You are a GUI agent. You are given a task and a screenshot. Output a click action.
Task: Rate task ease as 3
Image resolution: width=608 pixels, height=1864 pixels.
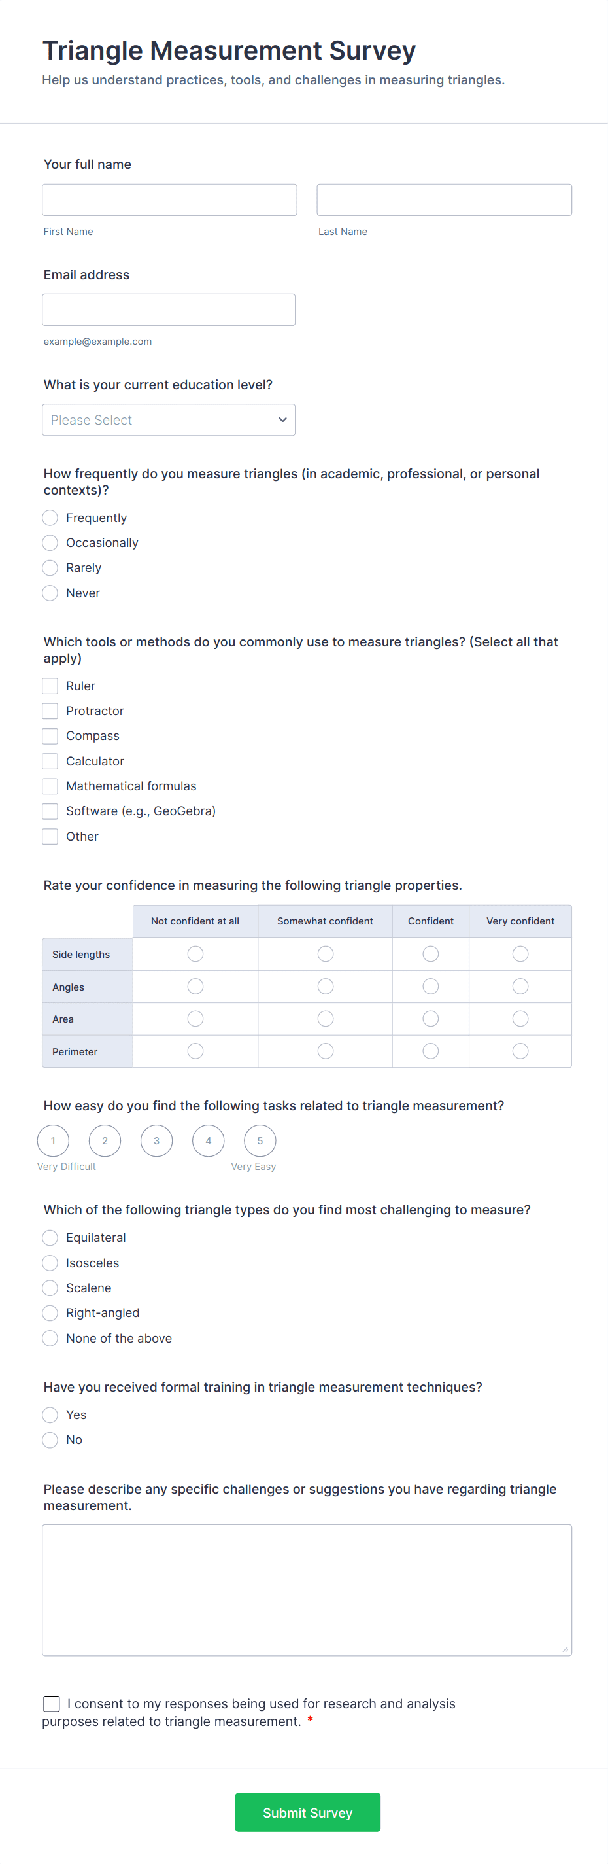156,1140
